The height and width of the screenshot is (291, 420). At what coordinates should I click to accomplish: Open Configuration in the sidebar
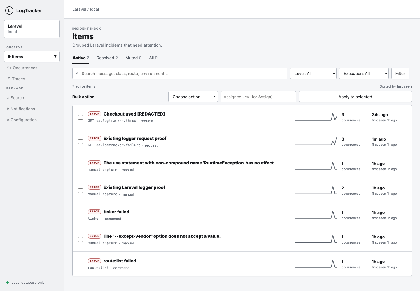click(32, 120)
